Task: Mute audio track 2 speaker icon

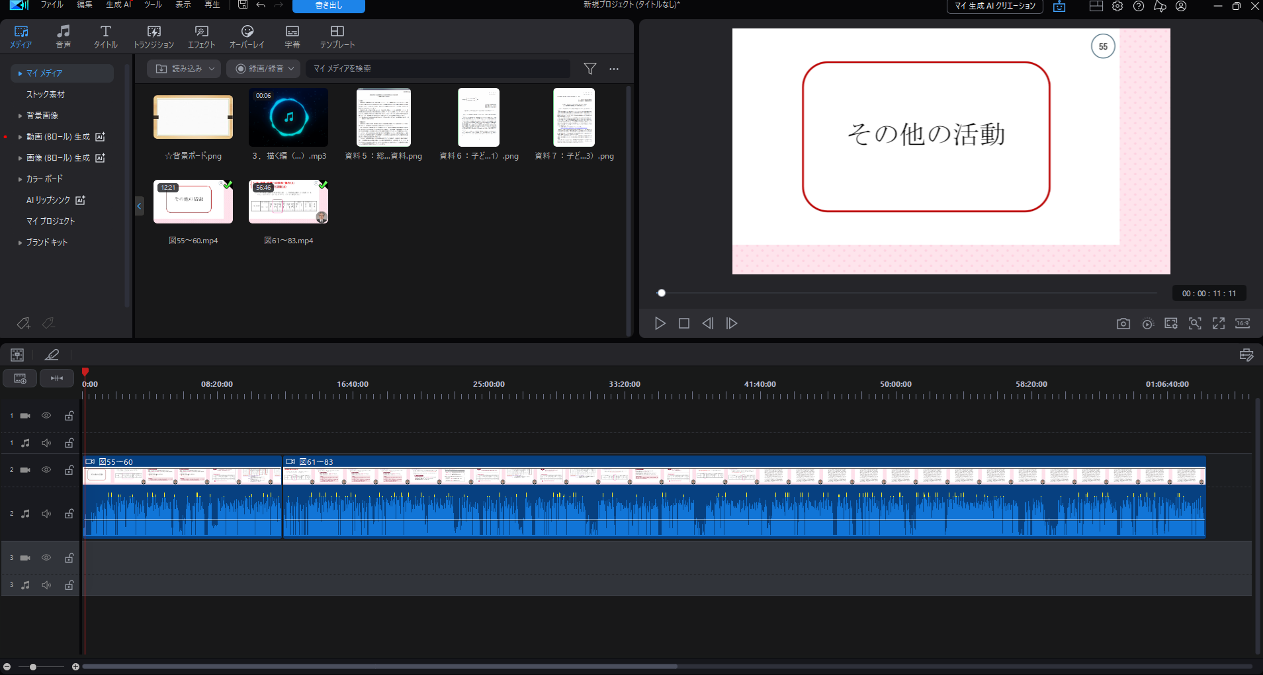Action: pyautogui.click(x=46, y=514)
